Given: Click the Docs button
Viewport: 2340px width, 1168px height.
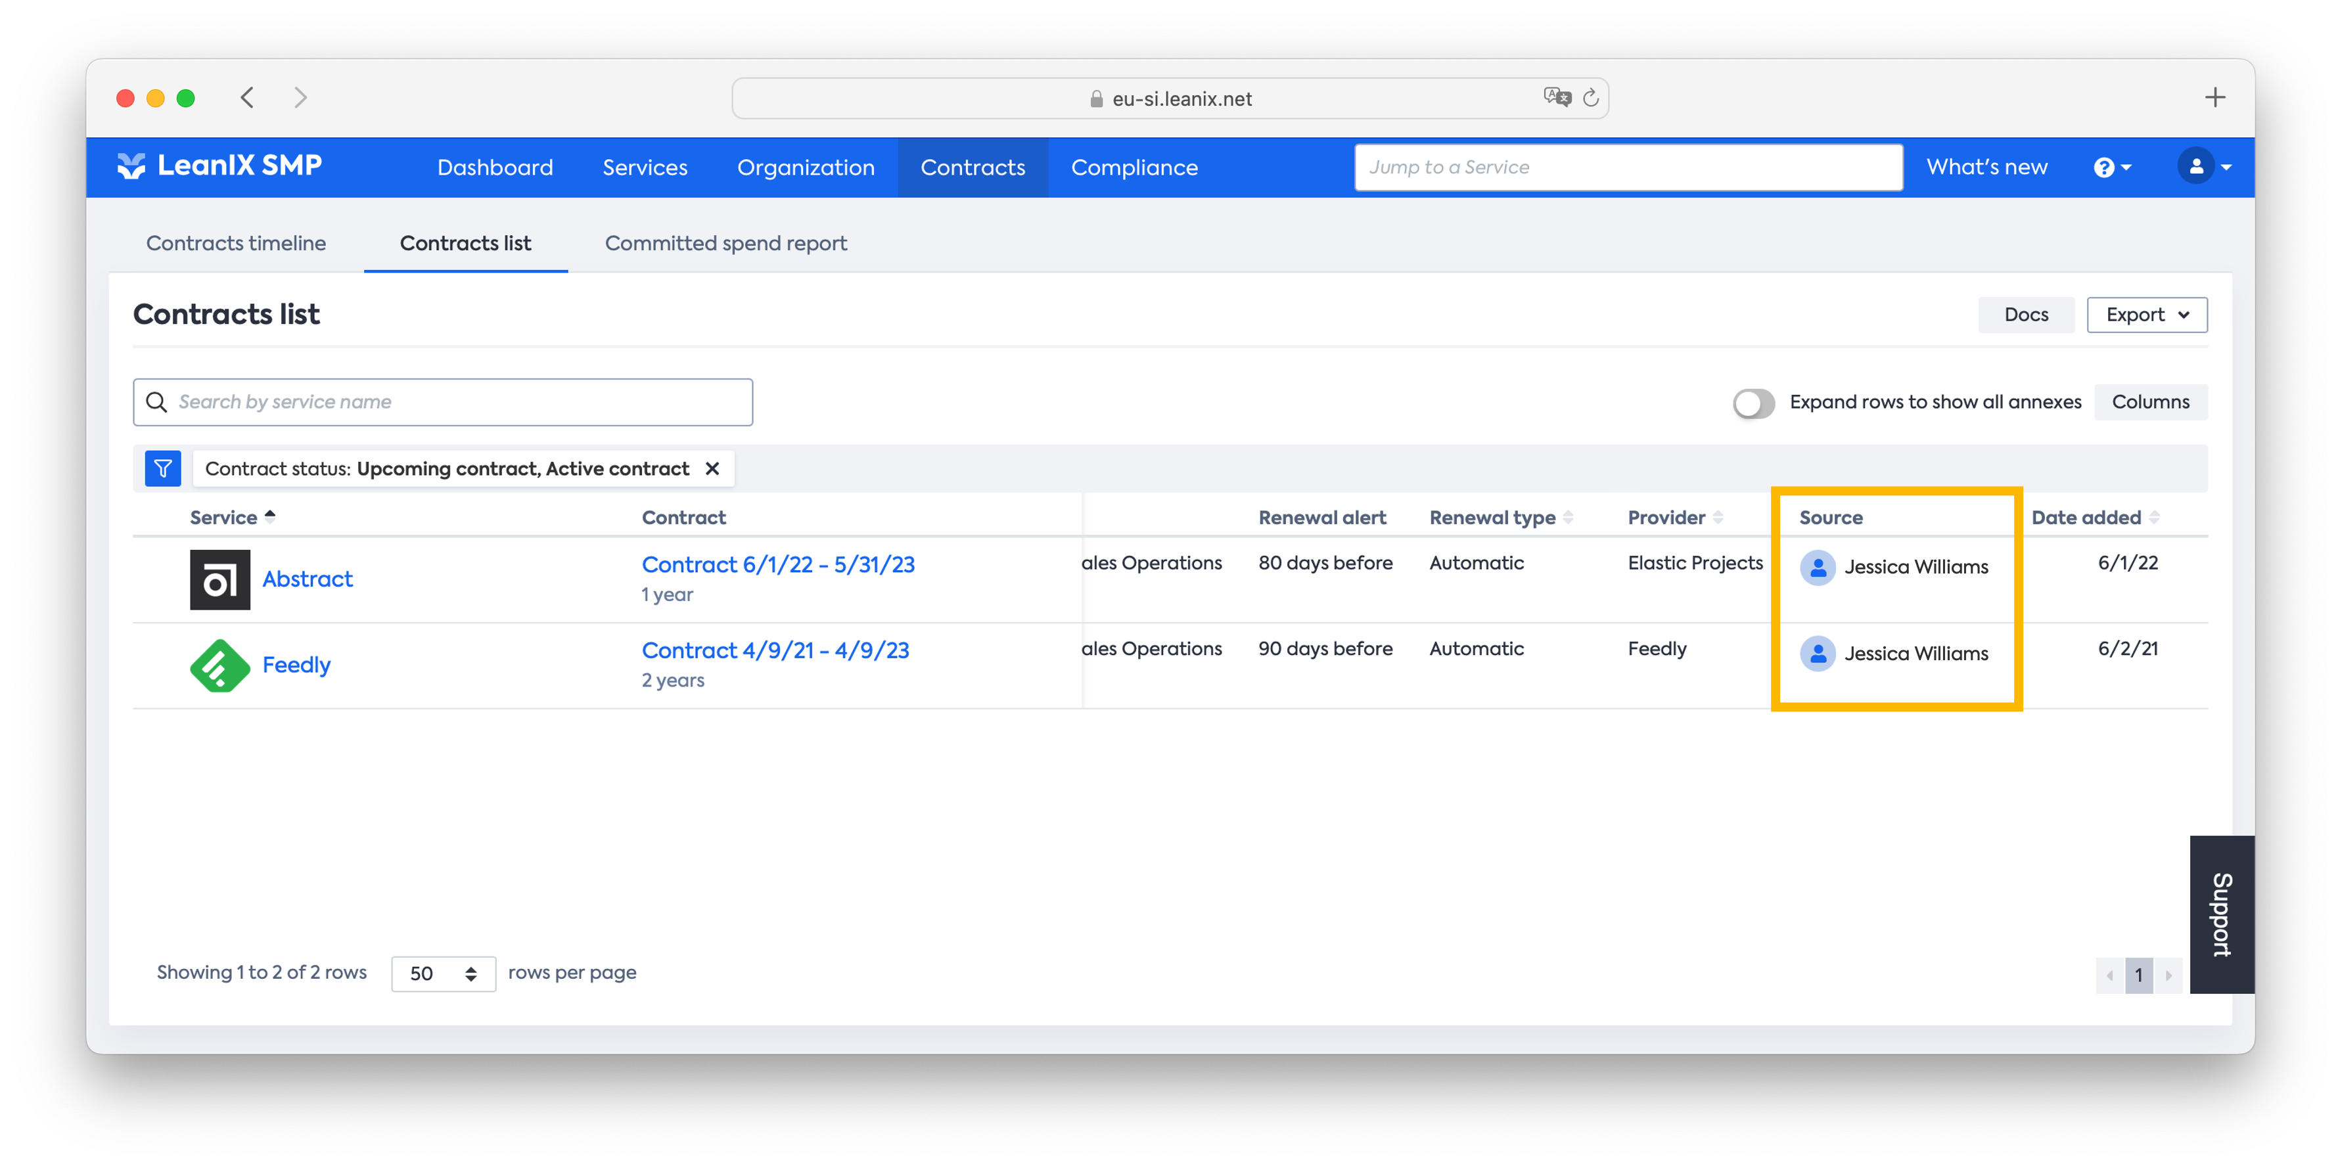Looking at the screenshot, I should point(2026,314).
